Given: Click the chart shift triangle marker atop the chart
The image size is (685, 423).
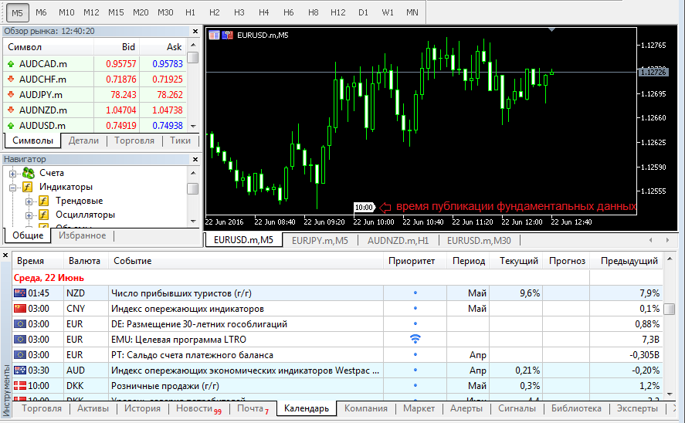Looking at the screenshot, I should click(551, 29).
